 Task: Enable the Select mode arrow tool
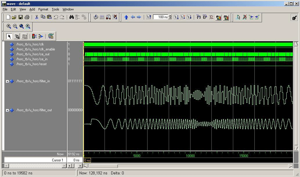coord(9,36)
